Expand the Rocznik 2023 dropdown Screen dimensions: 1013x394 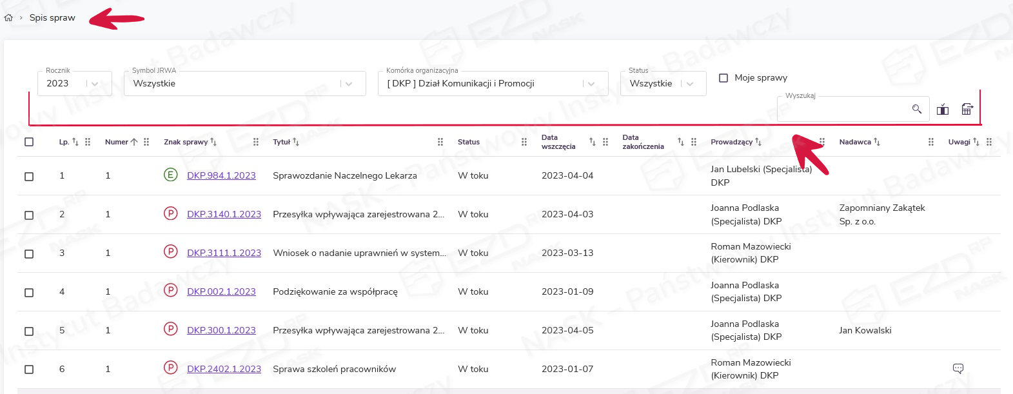95,84
